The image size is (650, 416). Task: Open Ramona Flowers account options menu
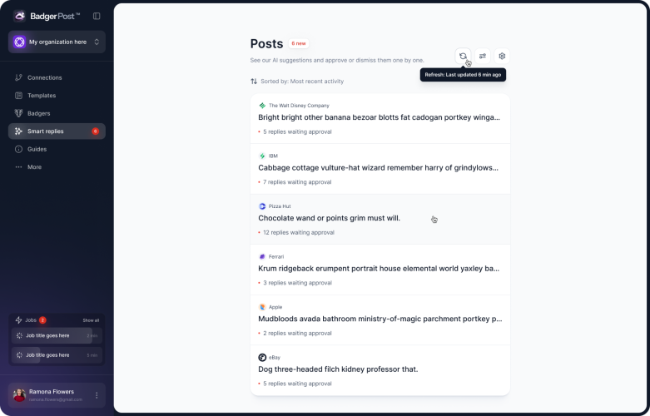pos(97,395)
